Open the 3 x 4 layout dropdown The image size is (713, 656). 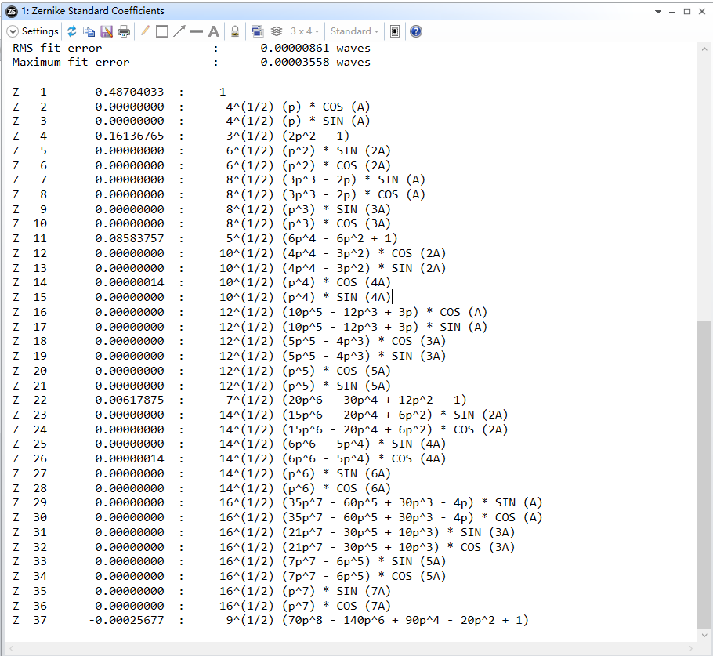(x=305, y=31)
